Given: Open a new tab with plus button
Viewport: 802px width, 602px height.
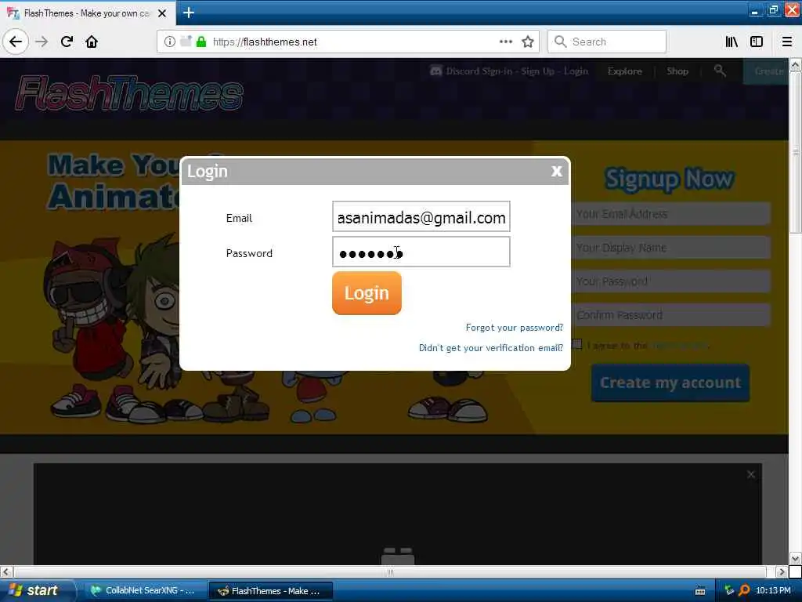Looking at the screenshot, I should point(188,13).
